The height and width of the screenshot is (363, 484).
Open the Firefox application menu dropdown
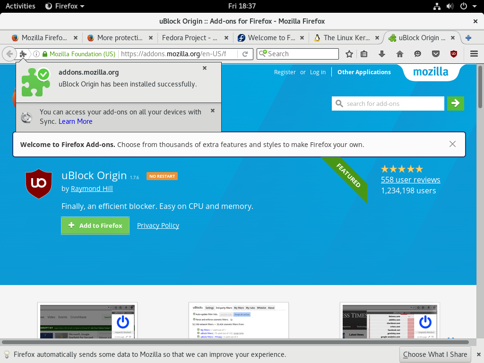pyautogui.click(x=65, y=6)
